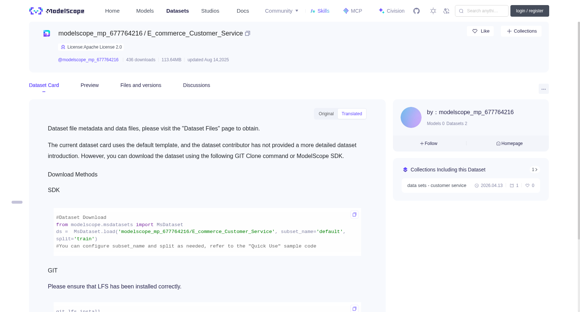Viewport: 580px width, 312px height.
Task: Follow modelscope_mp_677764216
Action: click(428, 143)
